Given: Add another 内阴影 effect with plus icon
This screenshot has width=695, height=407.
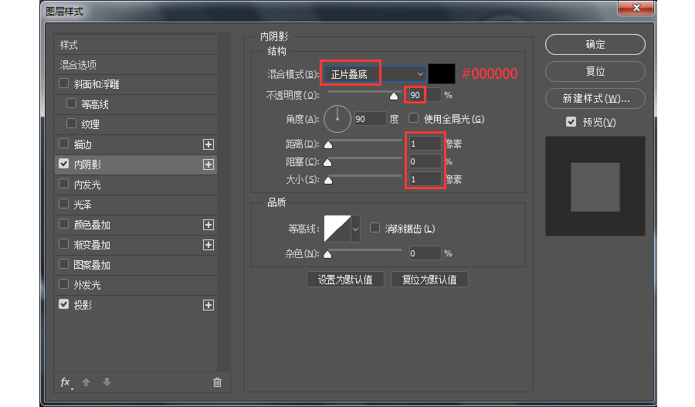Looking at the screenshot, I should pyautogui.click(x=208, y=164).
